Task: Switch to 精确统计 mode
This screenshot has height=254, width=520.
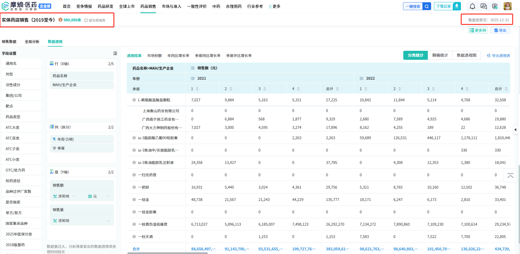Action: [440, 55]
